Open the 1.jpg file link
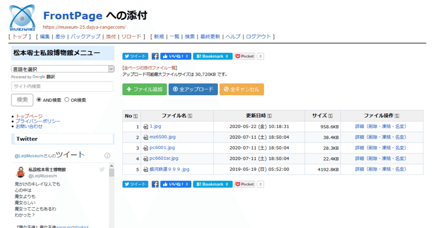The width and height of the screenshot is (435, 228). click(x=155, y=126)
